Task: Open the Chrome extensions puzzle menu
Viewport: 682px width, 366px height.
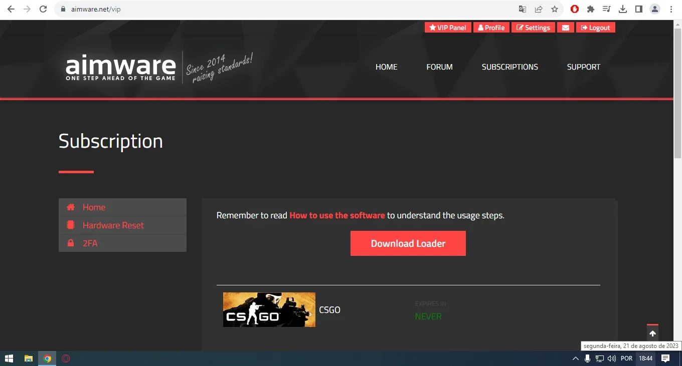Action: click(x=591, y=9)
